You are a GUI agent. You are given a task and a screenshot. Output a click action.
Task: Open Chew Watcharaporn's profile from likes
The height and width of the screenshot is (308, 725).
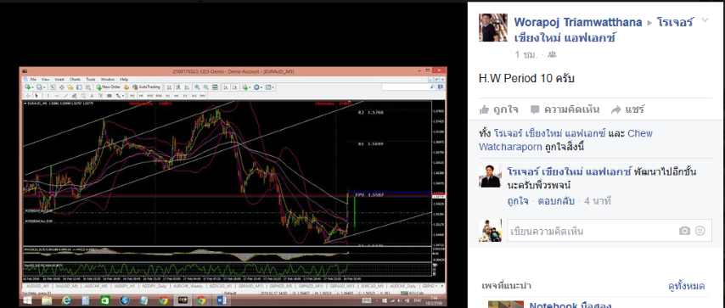565,141
